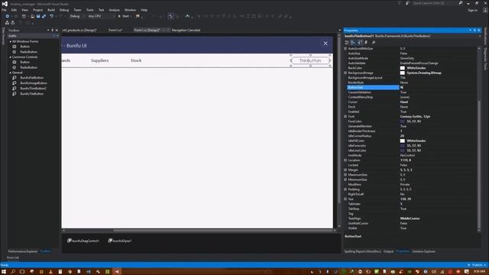Select bunifuElipse1 in component tray
489x275 pixels.
click(x=120, y=241)
